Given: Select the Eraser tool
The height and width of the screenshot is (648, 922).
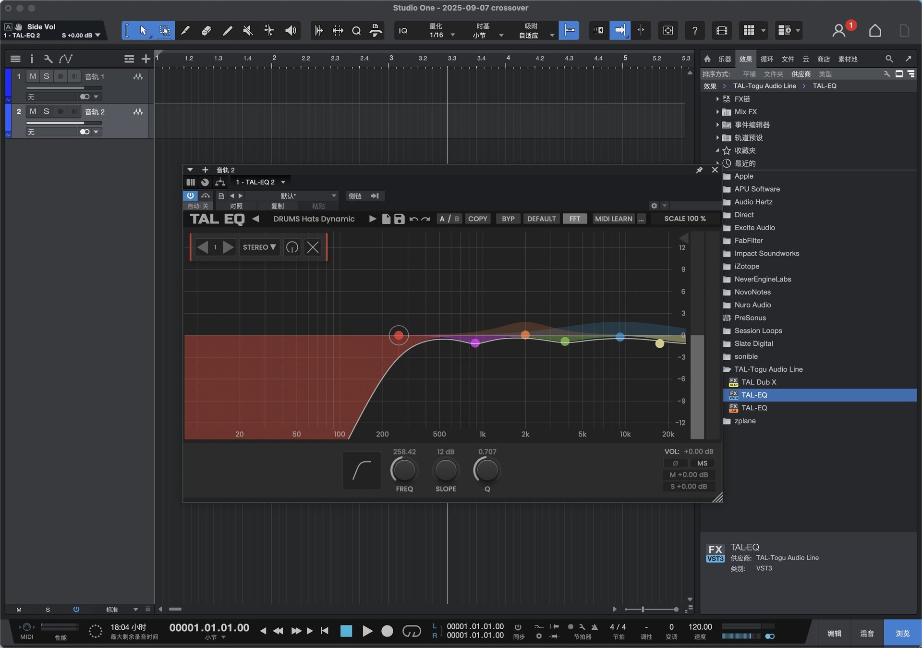Looking at the screenshot, I should (x=206, y=31).
